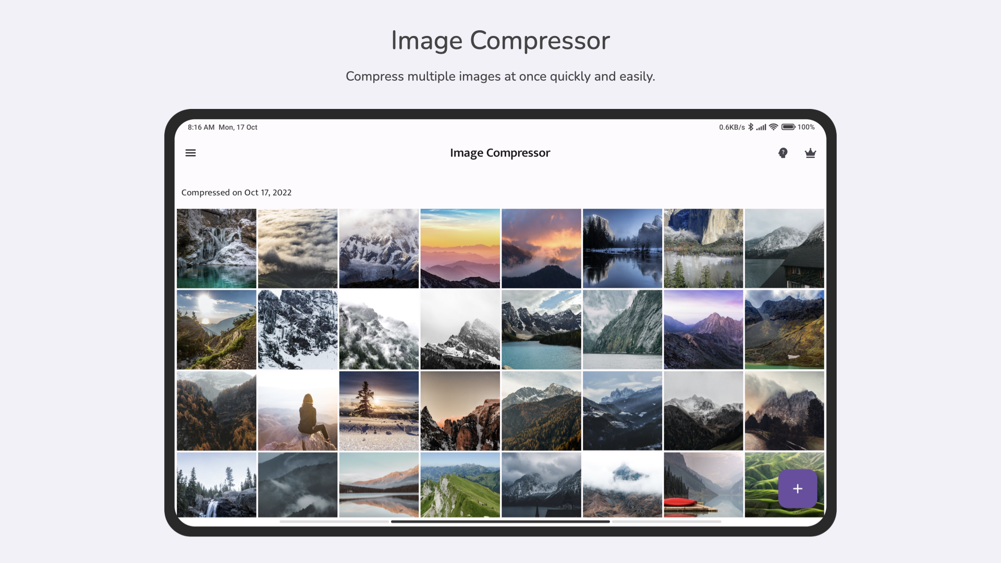Open the red rocky cliffs at dusk thumbnail
Image resolution: width=1001 pixels, height=563 pixels.
click(x=460, y=411)
